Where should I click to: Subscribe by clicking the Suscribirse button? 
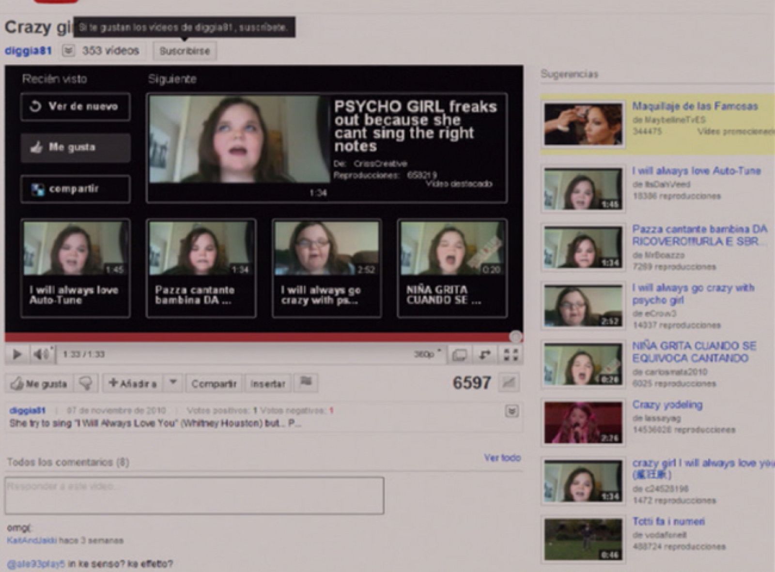pyautogui.click(x=184, y=51)
